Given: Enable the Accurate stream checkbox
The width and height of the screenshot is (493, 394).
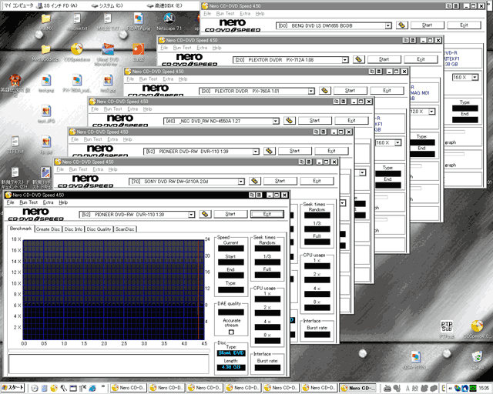Looking at the screenshot, I should click(231, 332).
